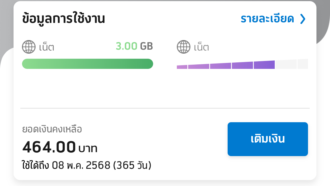330x186 pixels.
Task: Click the expiry date 08 พ.ค. 2568
Action: point(81,165)
